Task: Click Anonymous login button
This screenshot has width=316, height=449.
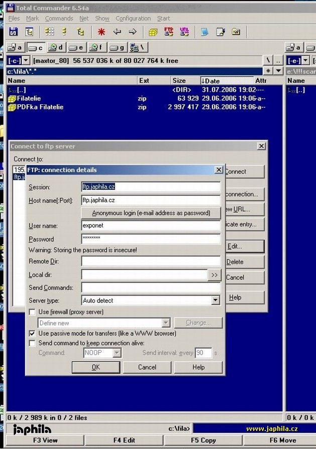Action: (151, 213)
